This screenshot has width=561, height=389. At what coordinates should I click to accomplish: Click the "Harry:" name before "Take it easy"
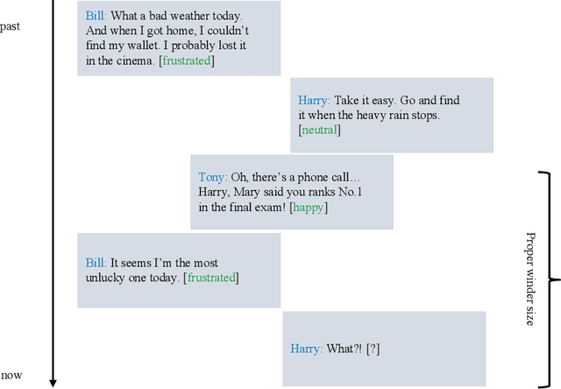coord(314,101)
